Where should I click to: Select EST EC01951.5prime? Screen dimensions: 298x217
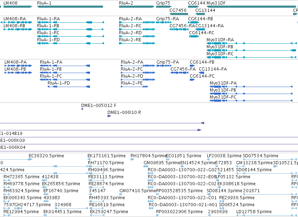coord(168,159)
